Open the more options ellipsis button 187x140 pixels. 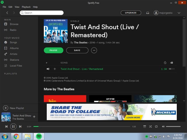tap(94, 50)
